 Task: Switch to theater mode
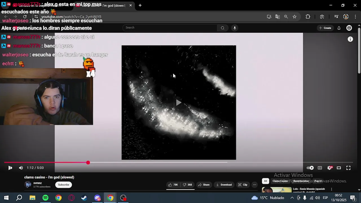pyautogui.click(x=339, y=168)
